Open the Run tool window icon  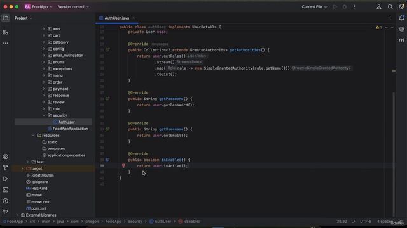[x=6, y=179]
